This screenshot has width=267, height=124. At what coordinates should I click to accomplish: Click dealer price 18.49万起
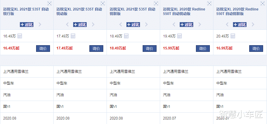[118, 48]
